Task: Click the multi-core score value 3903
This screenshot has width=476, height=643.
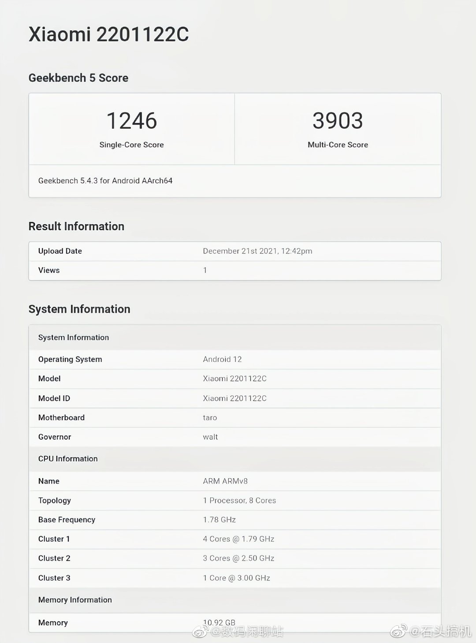Action: tap(338, 121)
